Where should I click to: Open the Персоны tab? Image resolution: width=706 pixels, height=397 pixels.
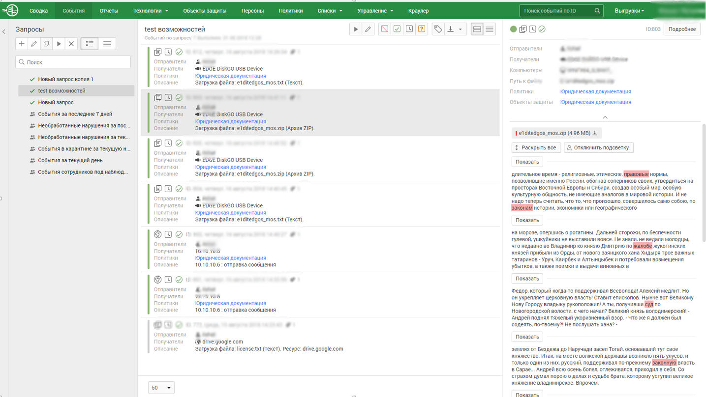252,11
